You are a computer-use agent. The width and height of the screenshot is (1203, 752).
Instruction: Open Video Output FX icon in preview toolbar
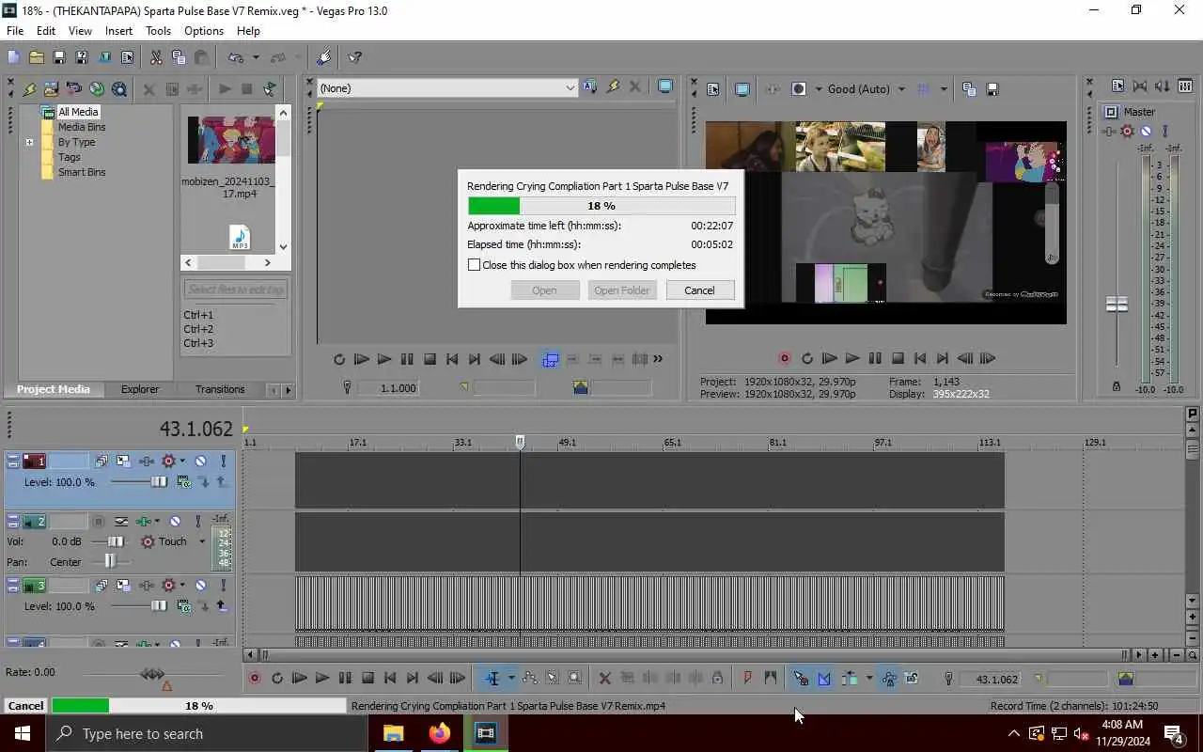(773, 89)
